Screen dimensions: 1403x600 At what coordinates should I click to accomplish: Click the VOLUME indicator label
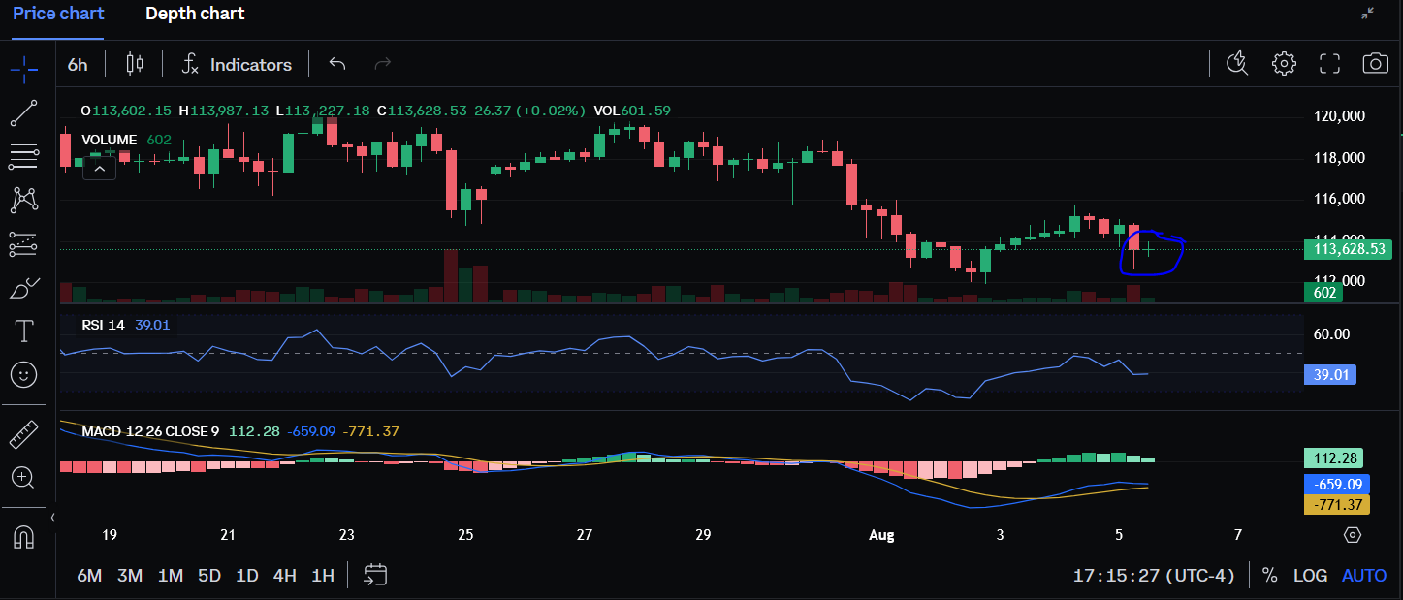click(110, 140)
